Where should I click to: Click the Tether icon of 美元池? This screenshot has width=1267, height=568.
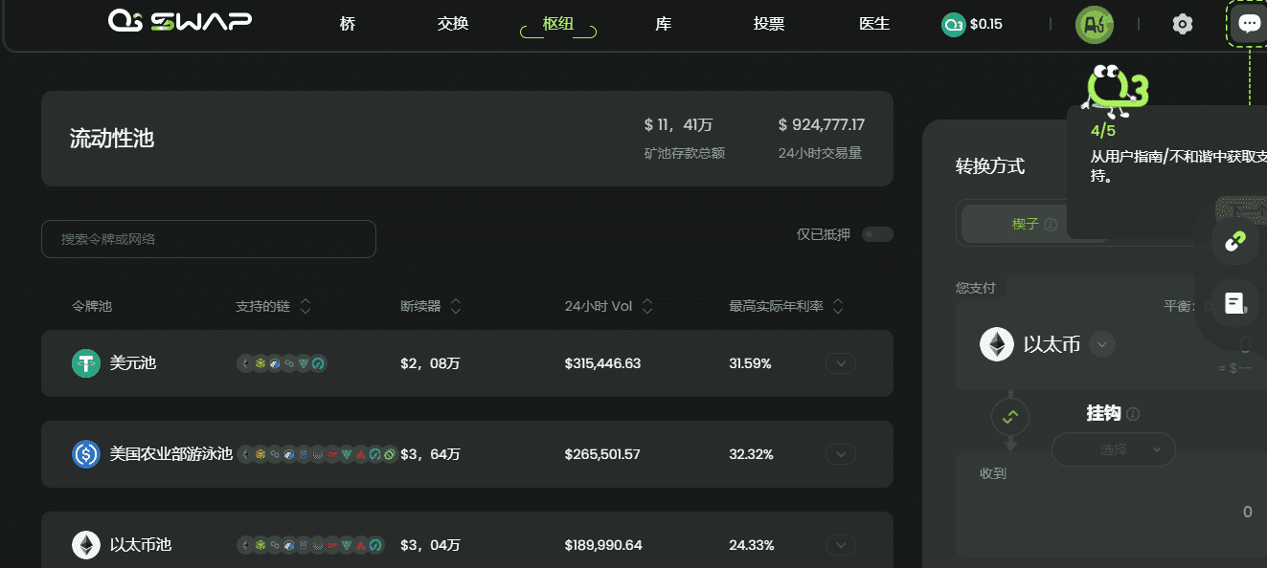(86, 363)
